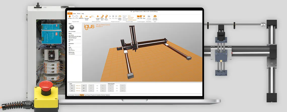This screenshot has height=112, width=287.
Task: Click the A1 minus jog button
Action: click(x=72, y=86)
